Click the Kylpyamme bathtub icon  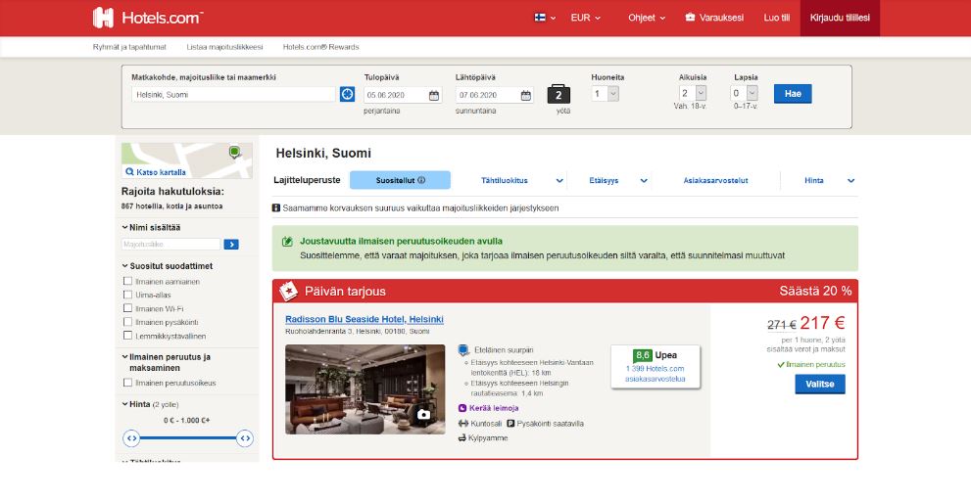pyautogui.click(x=461, y=437)
